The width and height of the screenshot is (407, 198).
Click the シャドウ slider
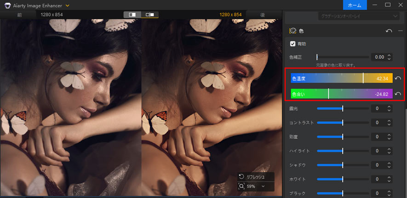pos(343,165)
